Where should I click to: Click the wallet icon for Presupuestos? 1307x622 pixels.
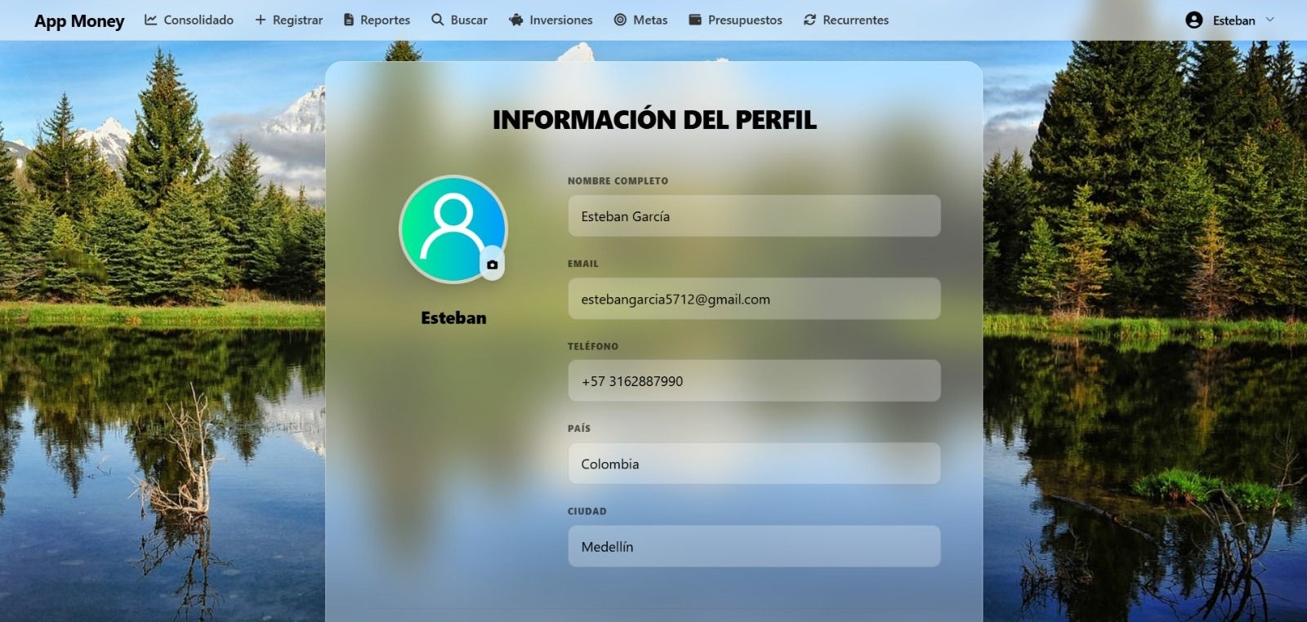click(x=695, y=20)
